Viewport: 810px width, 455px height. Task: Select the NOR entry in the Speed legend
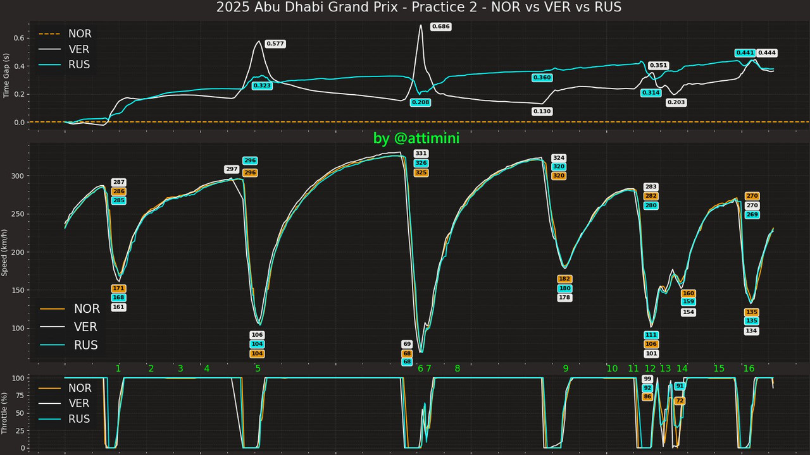pos(70,309)
